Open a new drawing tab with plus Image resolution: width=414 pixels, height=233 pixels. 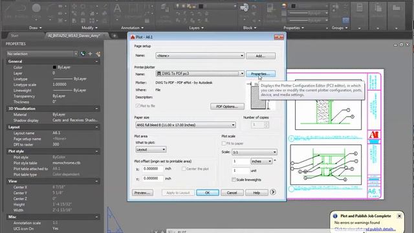pos(114,36)
